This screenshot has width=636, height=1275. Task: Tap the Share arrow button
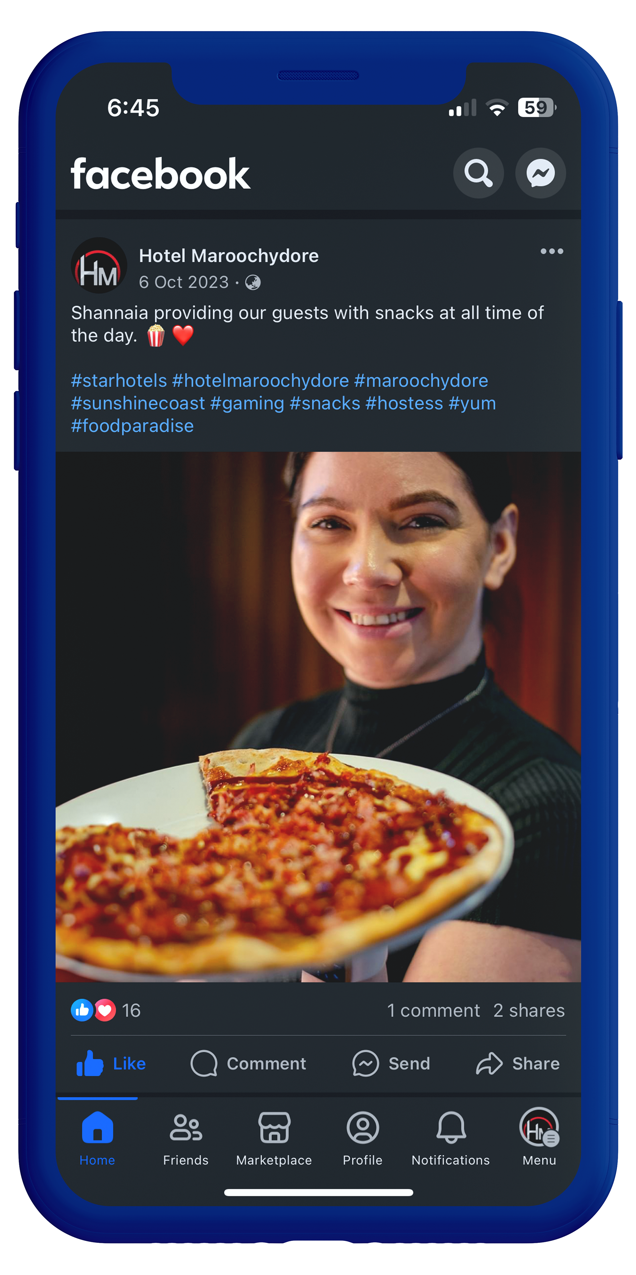pos(517,1063)
